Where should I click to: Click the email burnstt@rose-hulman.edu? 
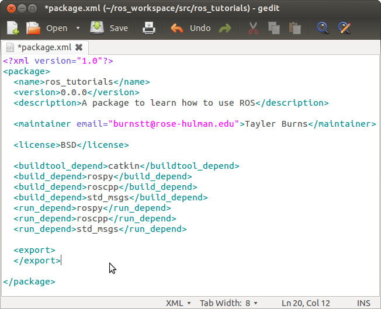[x=174, y=124]
